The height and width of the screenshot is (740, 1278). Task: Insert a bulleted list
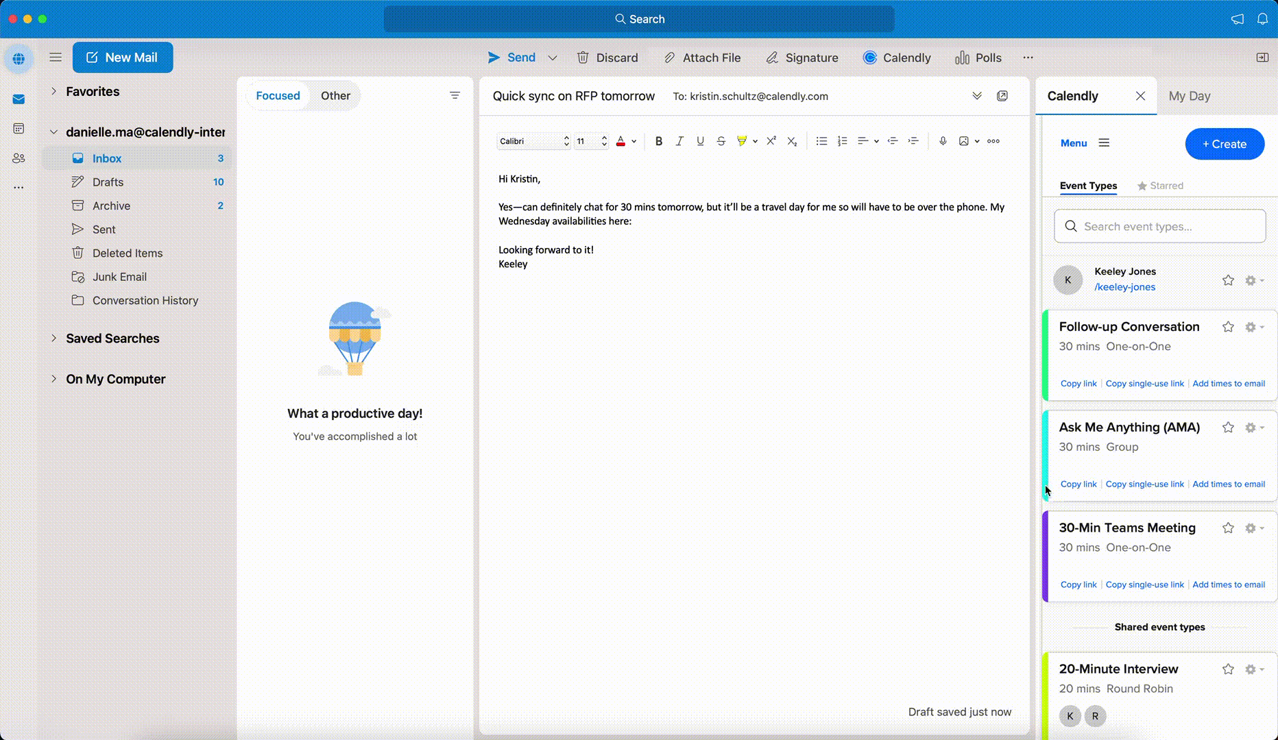click(821, 141)
